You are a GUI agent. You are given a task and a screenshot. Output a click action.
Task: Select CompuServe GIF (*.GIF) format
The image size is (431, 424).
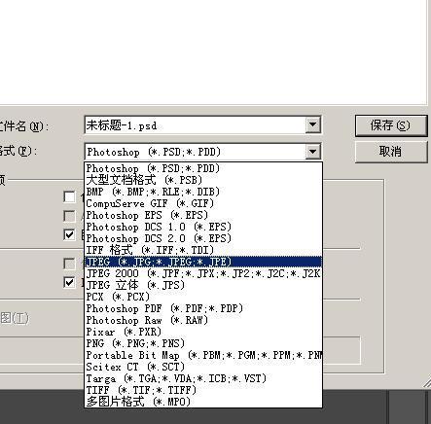point(203,203)
